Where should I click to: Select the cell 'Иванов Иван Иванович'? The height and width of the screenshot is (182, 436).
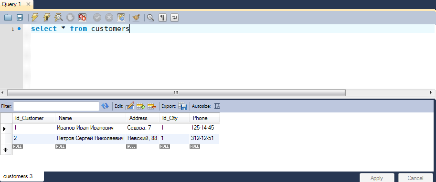90,128
